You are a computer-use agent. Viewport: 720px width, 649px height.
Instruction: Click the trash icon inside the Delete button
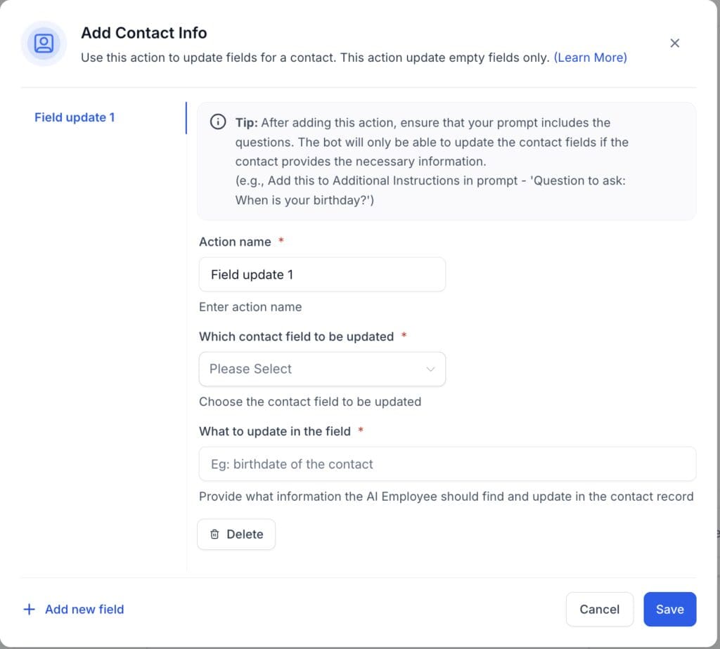[x=215, y=534]
